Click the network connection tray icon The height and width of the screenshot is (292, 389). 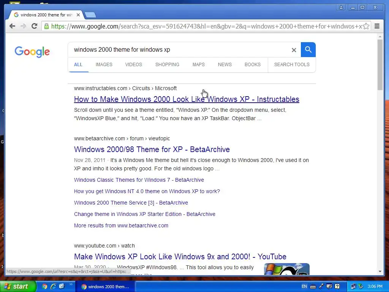coord(353,287)
